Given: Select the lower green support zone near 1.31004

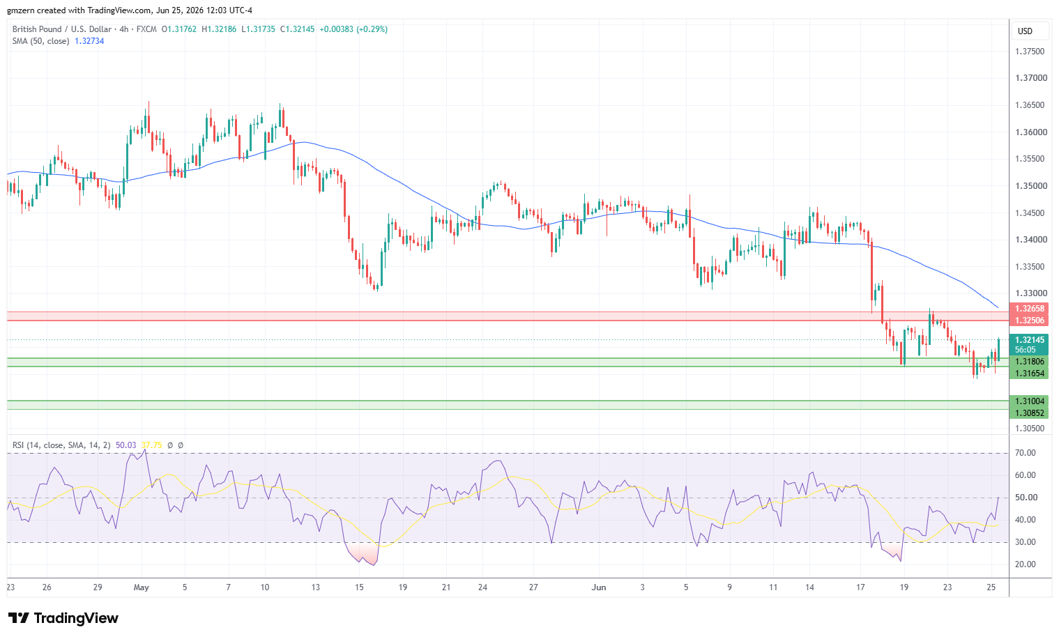Looking at the screenshot, I should coord(508,405).
